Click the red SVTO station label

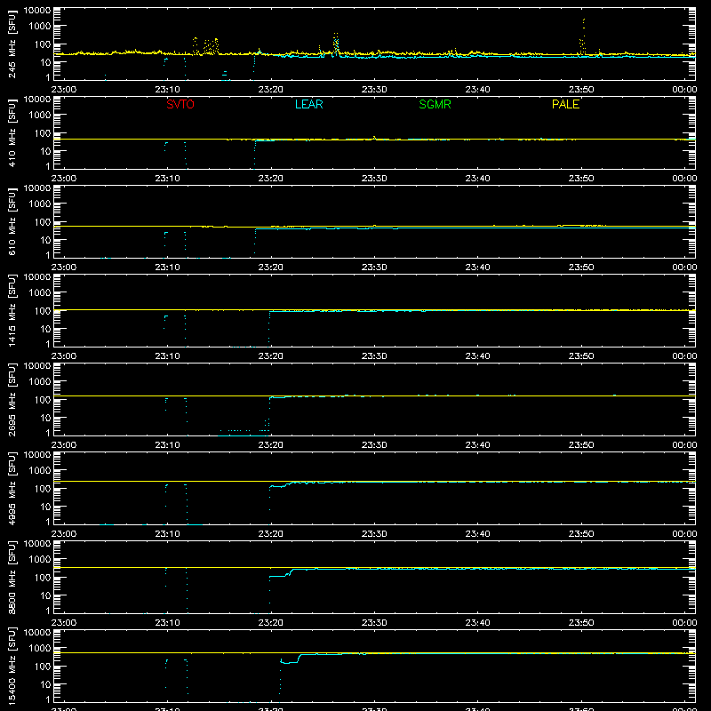pyautogui.click(x=180, y=104)
